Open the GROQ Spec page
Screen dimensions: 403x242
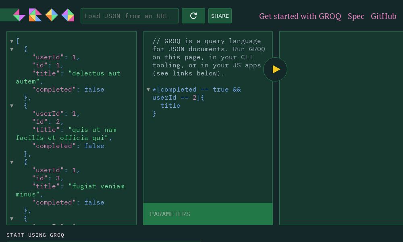356,16
